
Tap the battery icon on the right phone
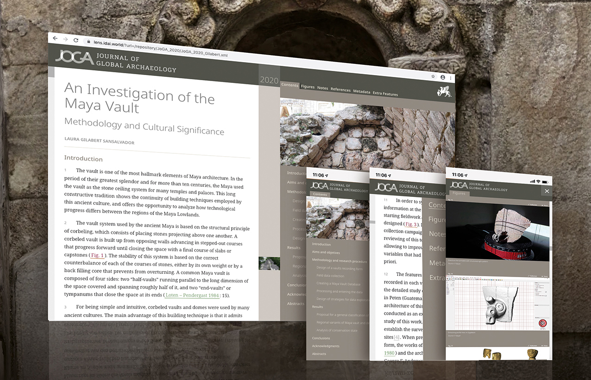point(545,182)
